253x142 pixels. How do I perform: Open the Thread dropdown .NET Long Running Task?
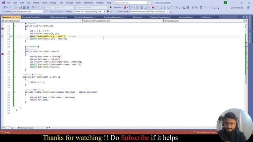(89, 11)
